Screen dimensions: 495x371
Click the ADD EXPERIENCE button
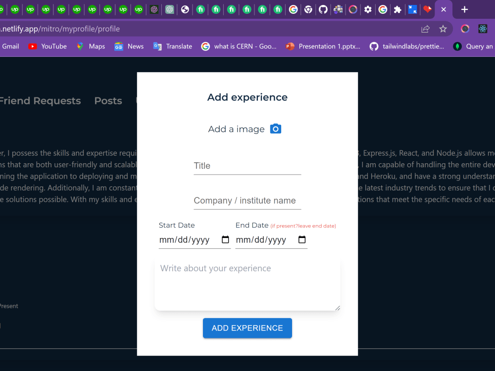(x=247, y=328)
